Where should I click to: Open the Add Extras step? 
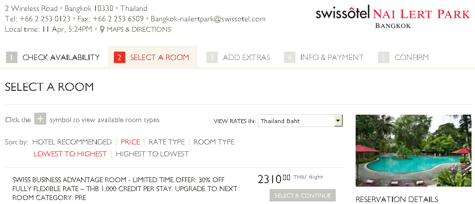pyautogui.click(x=246, y=58)
